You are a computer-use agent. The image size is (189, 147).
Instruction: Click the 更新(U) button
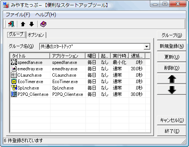(x=171, y=57)
